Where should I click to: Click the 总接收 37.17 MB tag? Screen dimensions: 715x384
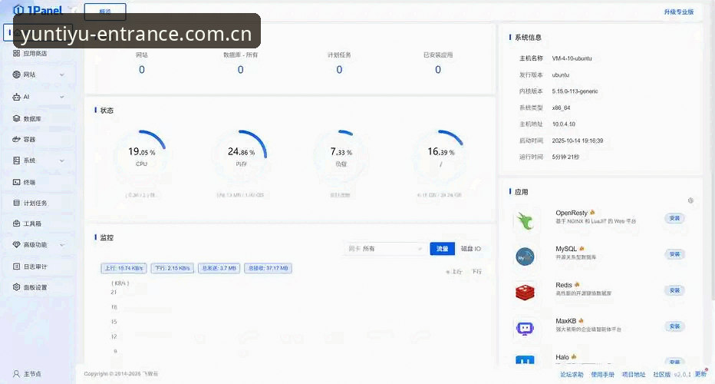coord(269,268)
